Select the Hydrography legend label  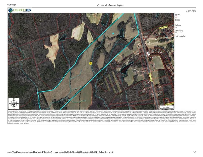coord(180,36)
